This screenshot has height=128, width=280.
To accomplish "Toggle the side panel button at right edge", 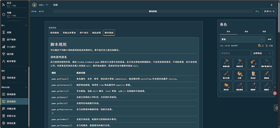I will click(277, 108).
